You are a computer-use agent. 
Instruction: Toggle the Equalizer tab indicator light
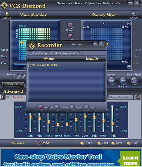(x=8, y=97)
